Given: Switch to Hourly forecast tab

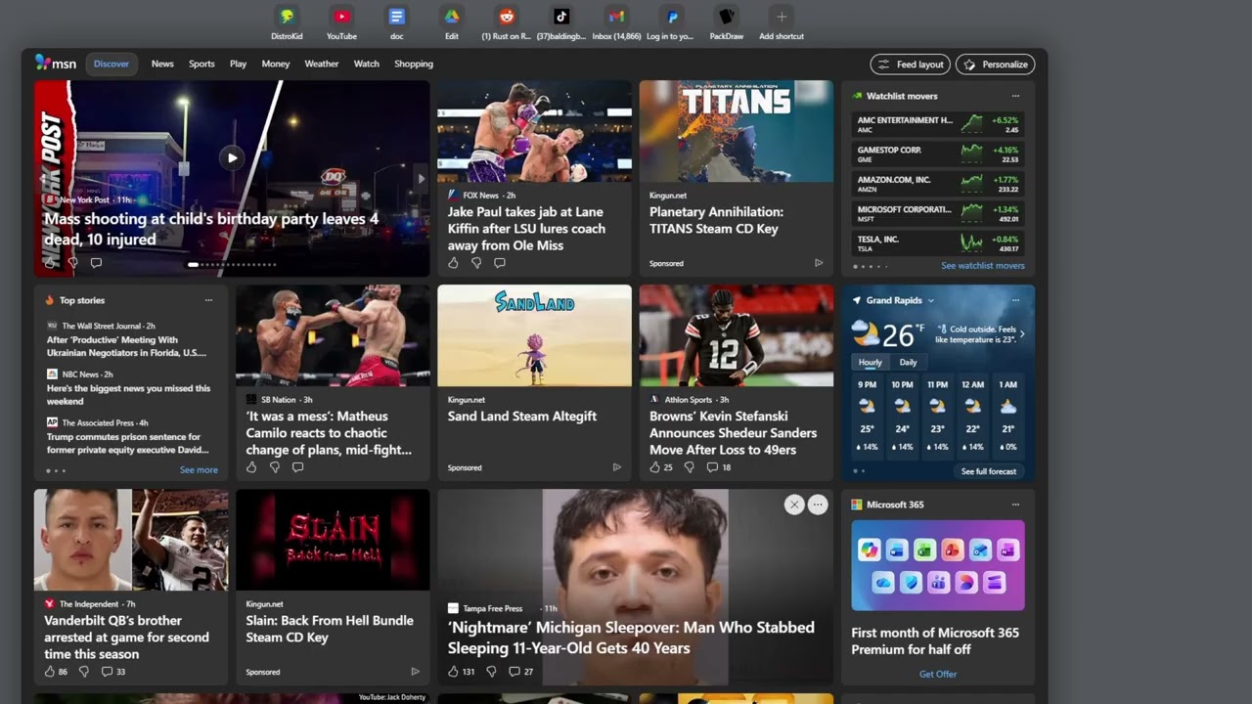Looking at the screenshot, I should coord(870,363).
